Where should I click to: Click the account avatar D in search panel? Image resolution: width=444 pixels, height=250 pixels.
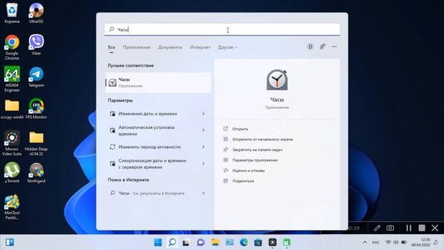[x=310, y=47]
